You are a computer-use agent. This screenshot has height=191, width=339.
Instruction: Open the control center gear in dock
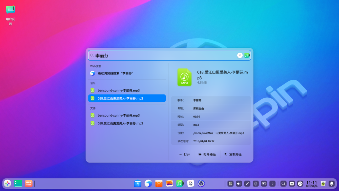[x=201, y=183]
